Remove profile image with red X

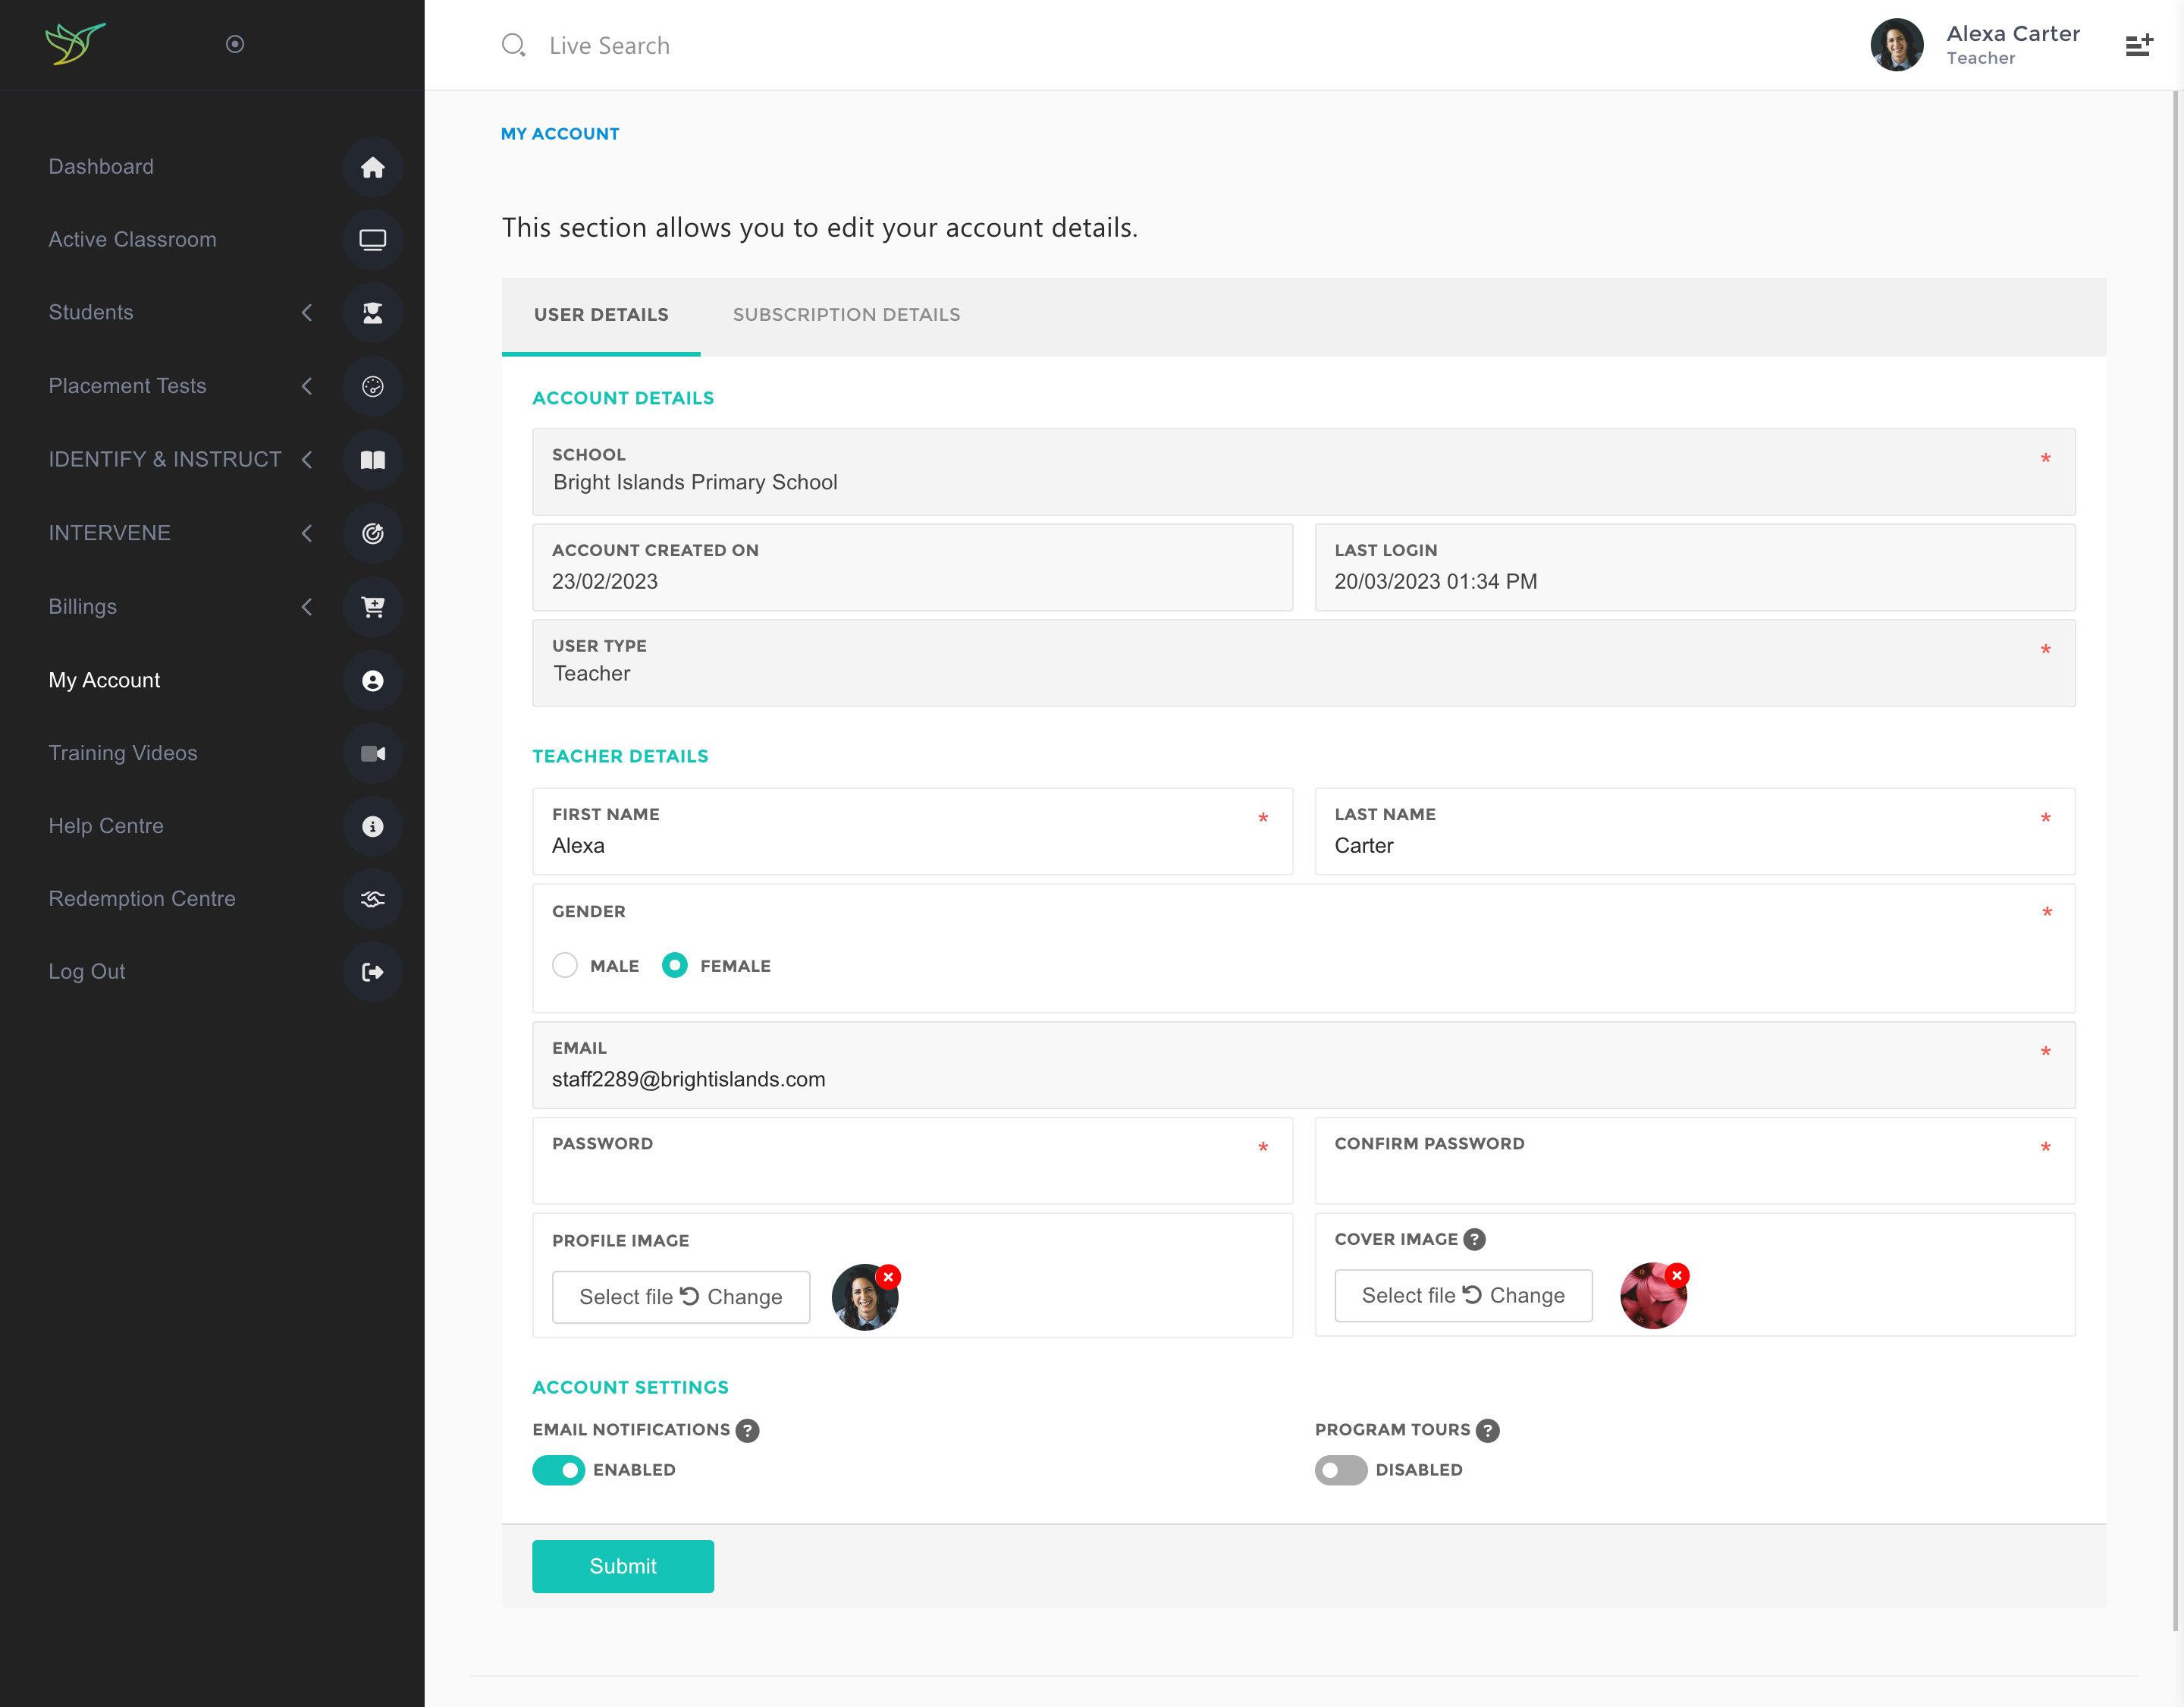(x=888, y=1277)
